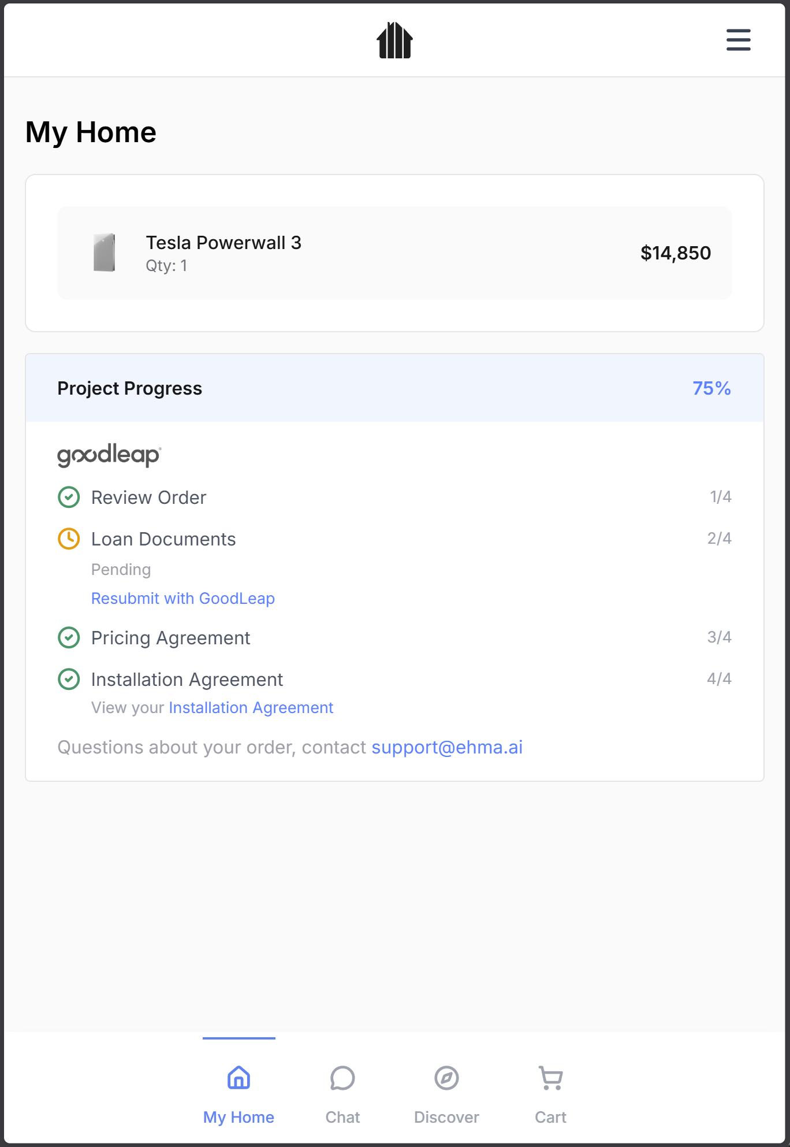Viewport: 790px width, 1147px height.
Task: Switch to the Discover tab label
Action: 446,1117
